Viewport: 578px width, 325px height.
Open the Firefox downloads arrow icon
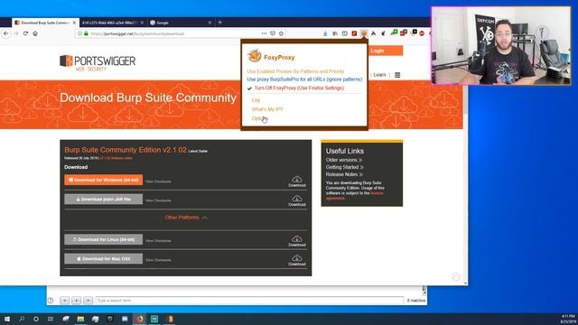[325, 33]
